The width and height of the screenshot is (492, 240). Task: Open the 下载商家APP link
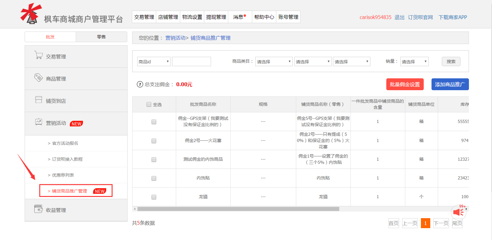coord(453,17)
